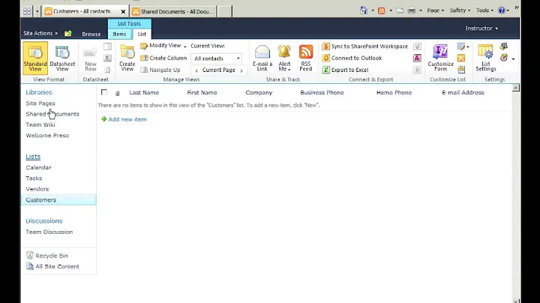Expand the Workflow Settings dropdown arrow
This screenshot has height=303, width=540.
point(513,59)
